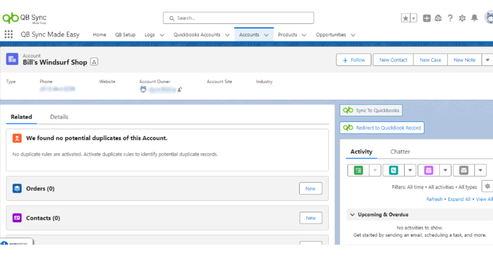Click the New Event calendar icon
This screenshot has height=262, width=493.
click(428, 170)
